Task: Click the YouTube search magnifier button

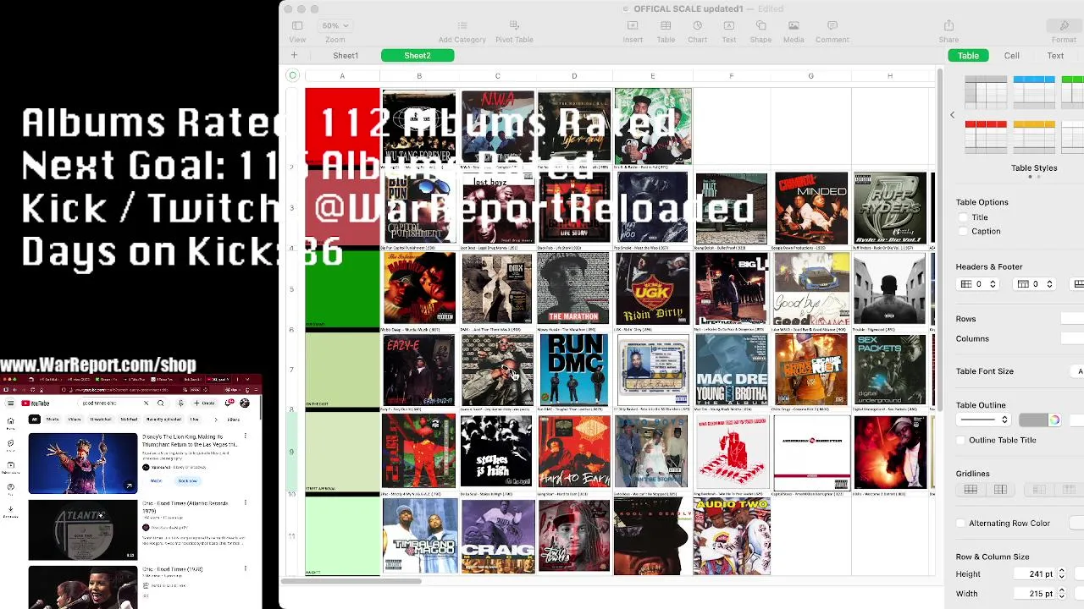Action: click(x=161, y=403)
